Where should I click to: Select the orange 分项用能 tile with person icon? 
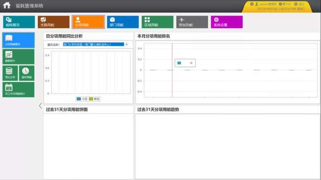[88, 22]
